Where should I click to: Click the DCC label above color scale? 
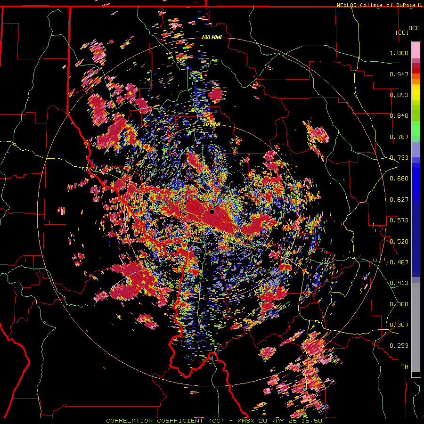[x=414, y=28]
